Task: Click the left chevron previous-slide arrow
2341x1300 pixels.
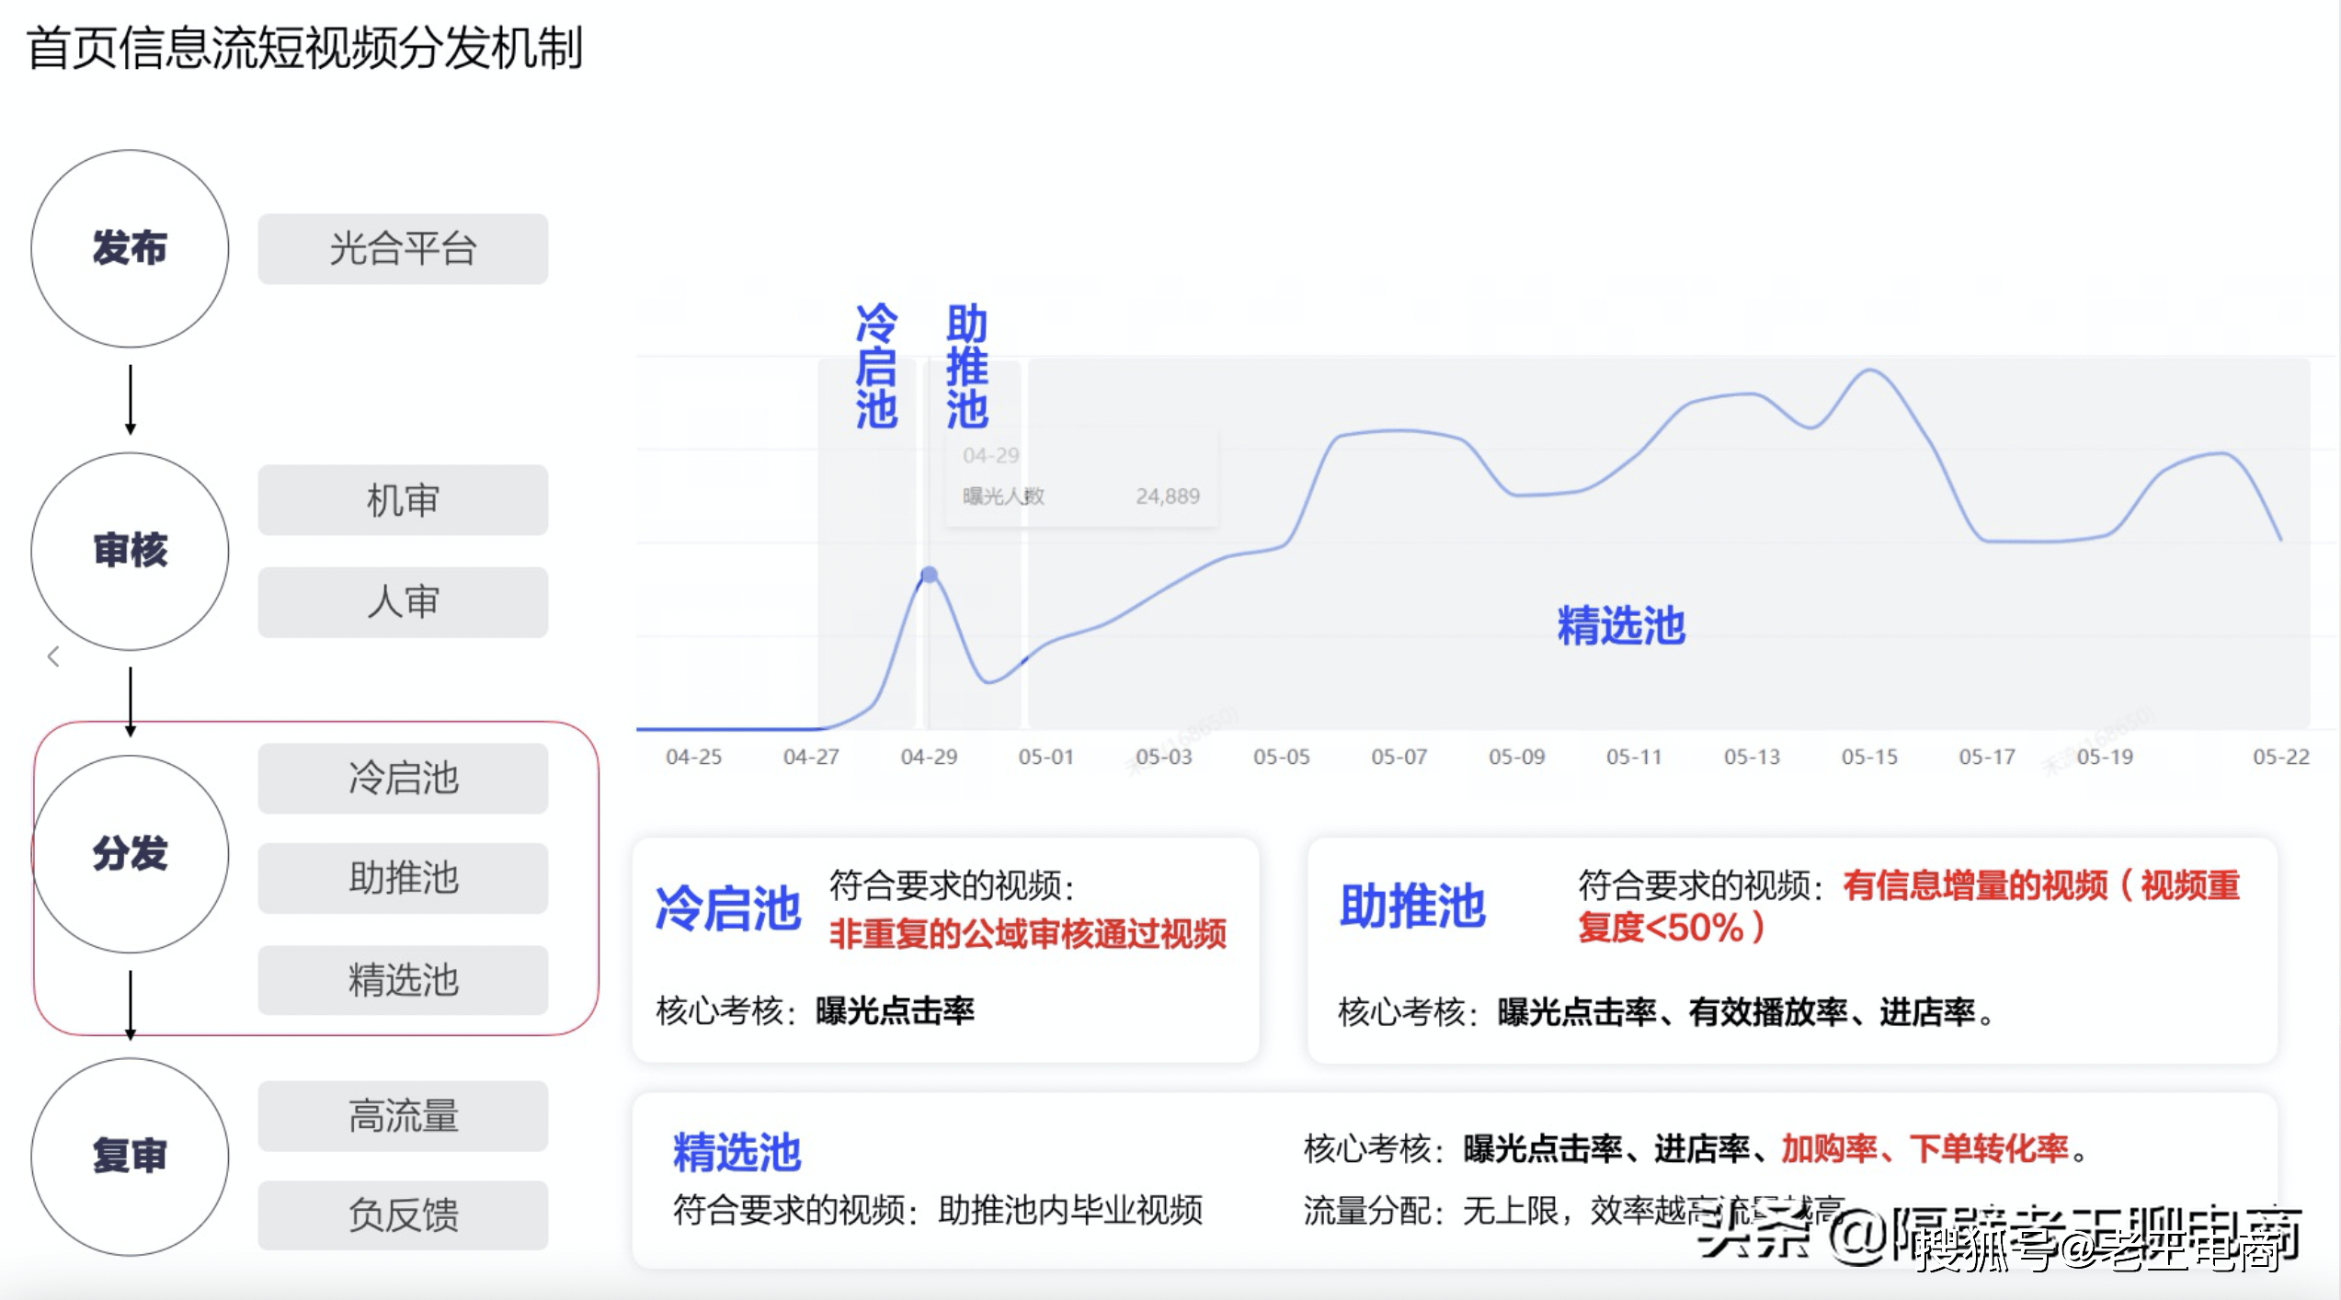Action: pyautogui.click(x=53, y=656)
